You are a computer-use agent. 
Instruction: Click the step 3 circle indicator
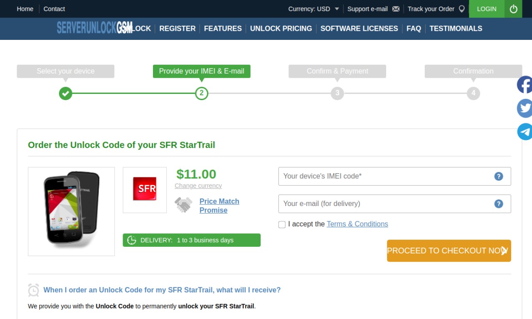(337, 93)
